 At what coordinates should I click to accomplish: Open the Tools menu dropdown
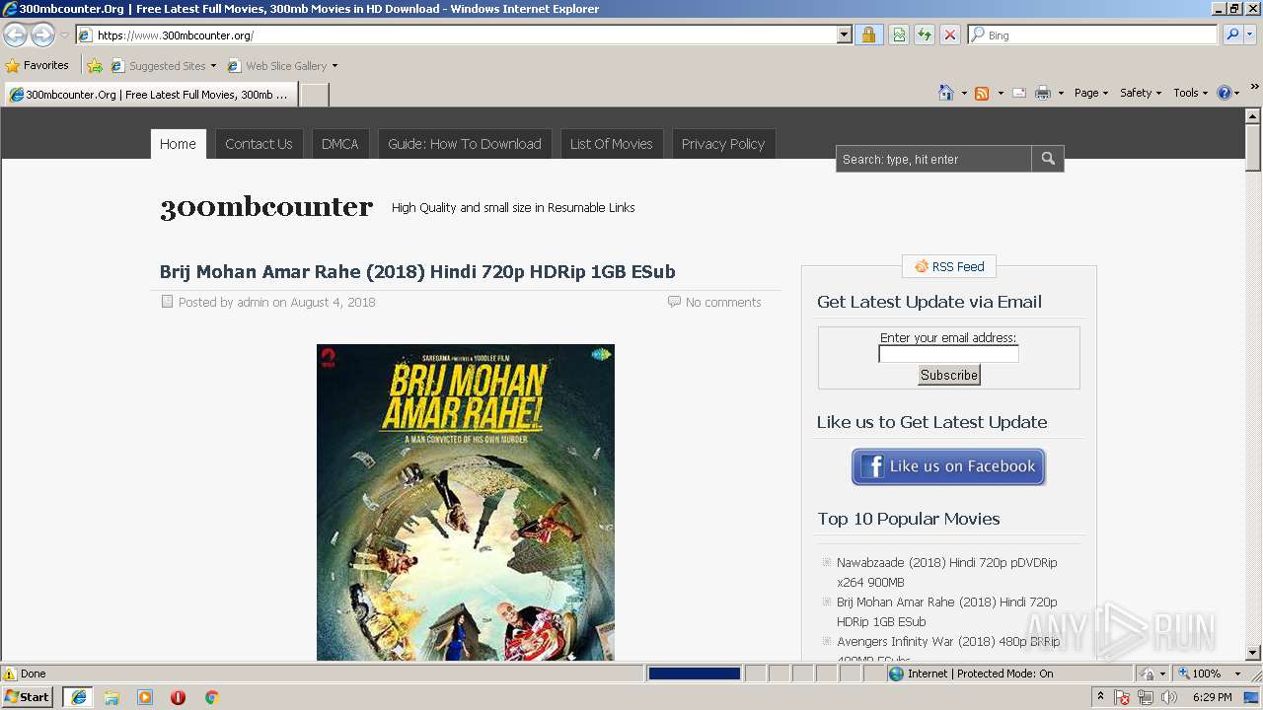pyautogui.click(x=1190, y=93)
